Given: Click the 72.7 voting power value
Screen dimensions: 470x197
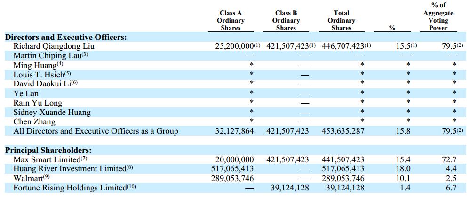Looking at the screenshot, I should [x=450, y=159].
